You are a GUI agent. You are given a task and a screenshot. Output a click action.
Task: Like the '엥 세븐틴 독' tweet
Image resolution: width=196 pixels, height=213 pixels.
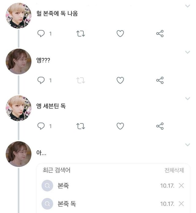[120, 126]
